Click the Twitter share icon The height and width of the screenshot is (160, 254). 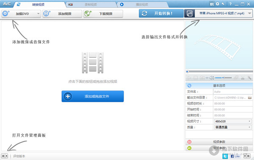[225, 156]
